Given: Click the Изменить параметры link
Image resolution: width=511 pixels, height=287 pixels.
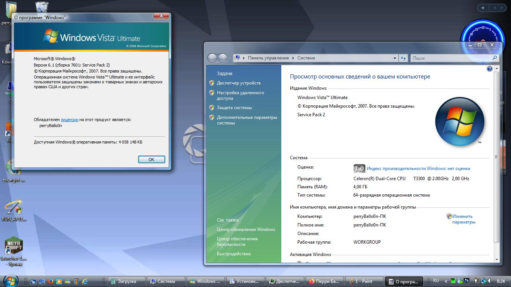Looking at the screenshot, I should [x=463, y=219].
